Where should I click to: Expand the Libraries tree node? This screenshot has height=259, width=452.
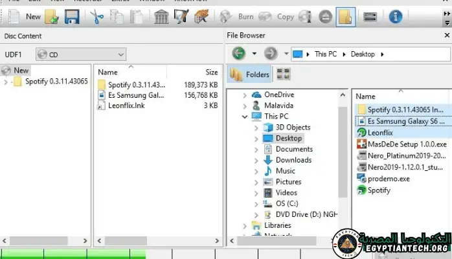pos(245,226)
